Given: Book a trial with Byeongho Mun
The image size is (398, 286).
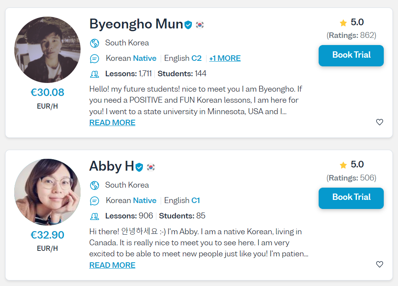Looking at the screenshot, I should [x=351, y=55].
